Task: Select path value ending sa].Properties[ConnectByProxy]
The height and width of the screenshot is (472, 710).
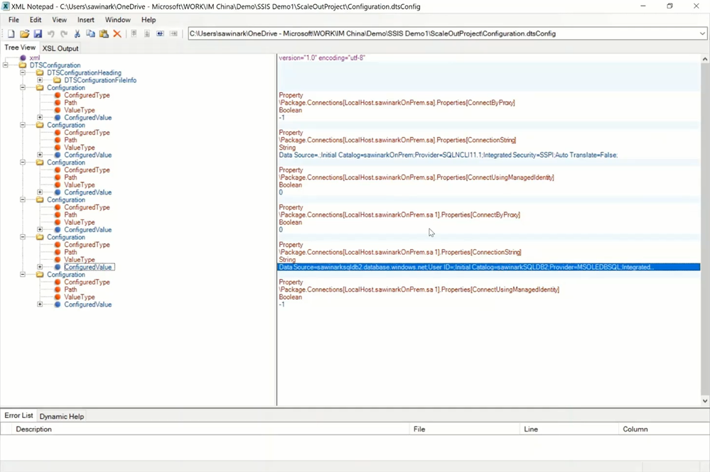Action: coord(397,103)
